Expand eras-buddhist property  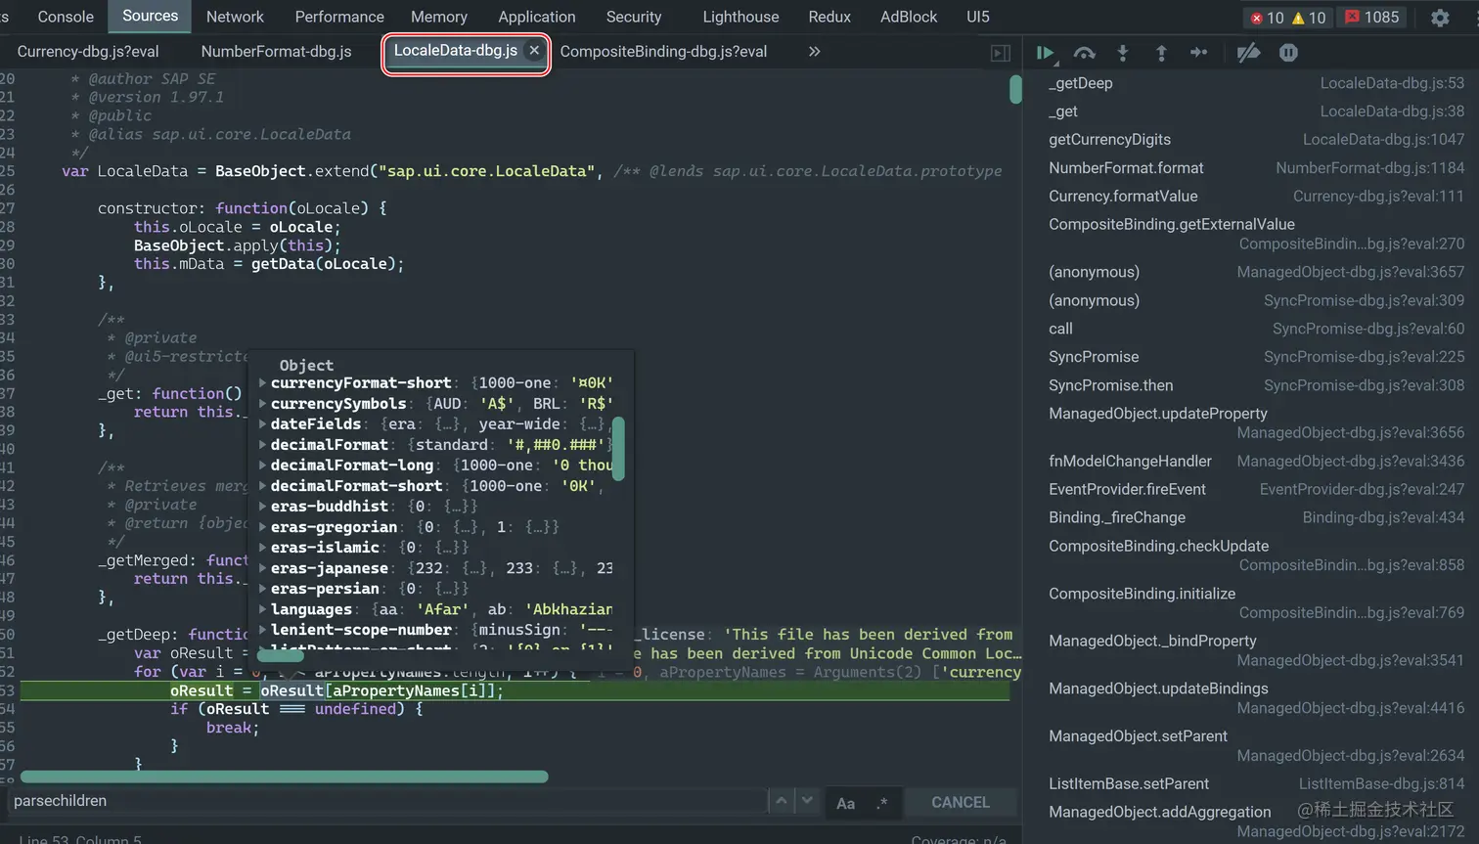pyautogui.click(x=262, y=507)
